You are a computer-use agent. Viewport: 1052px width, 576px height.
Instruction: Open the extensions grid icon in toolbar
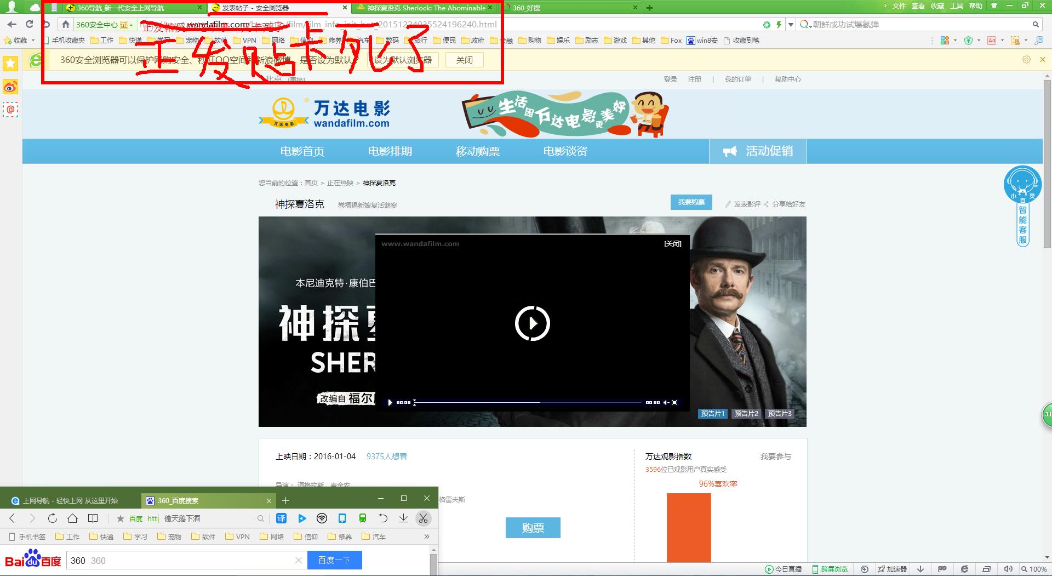pyautogui.click(x=945, y=41)
